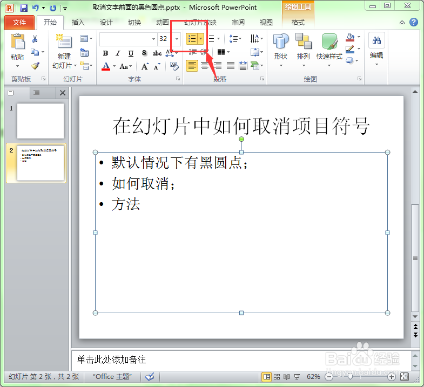Screen dimensions: 424x387
Task: Toggle the bullets button off
Action: (192, 39)
